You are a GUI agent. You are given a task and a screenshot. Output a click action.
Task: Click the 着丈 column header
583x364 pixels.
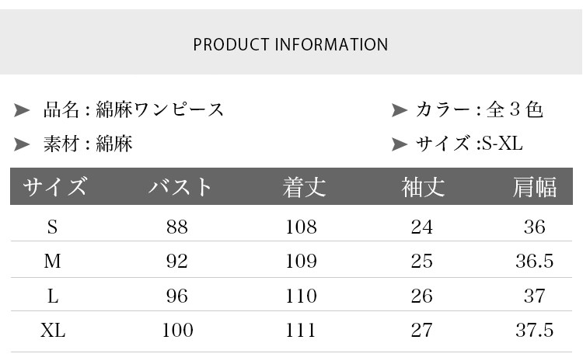304,187
